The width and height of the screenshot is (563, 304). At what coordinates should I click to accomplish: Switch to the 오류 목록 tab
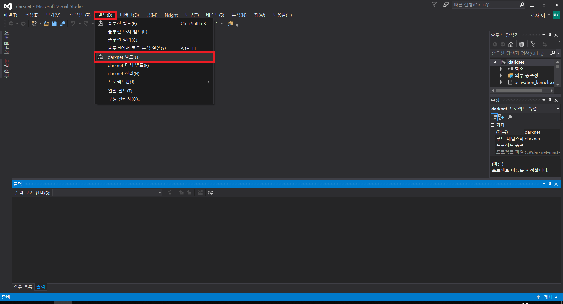point(23,287)
